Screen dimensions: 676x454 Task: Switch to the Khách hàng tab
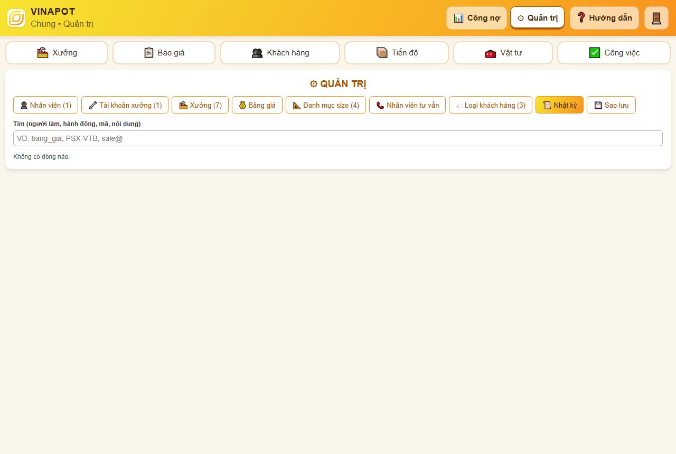(x=280, y=53)
